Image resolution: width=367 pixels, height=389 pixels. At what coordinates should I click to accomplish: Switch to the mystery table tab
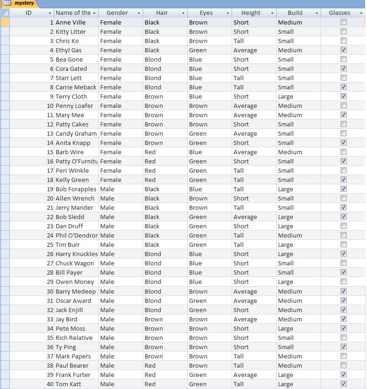(24, 3)
